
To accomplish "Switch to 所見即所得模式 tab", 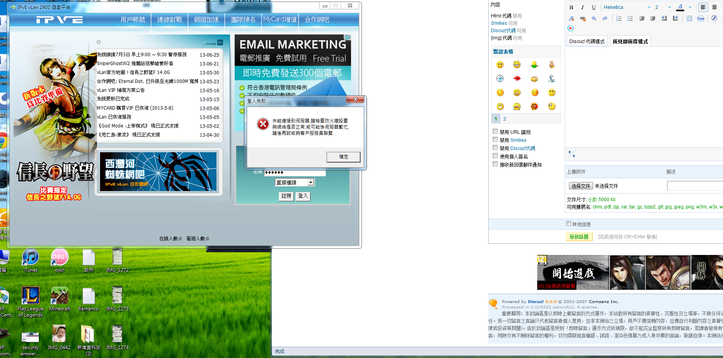I will [x=630, y=41].
